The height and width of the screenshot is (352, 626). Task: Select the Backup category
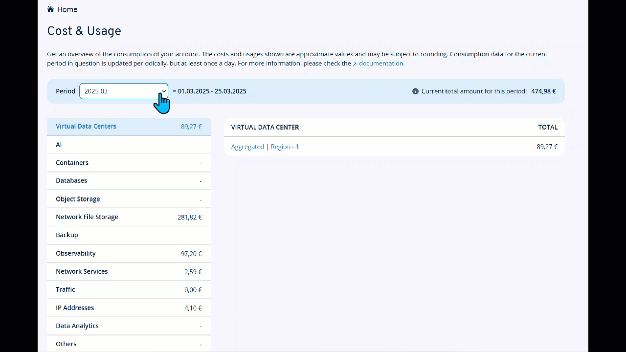coord(67,235)
